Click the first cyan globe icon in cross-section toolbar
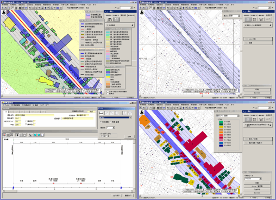276x200 pixels. [x=35, y=135]
